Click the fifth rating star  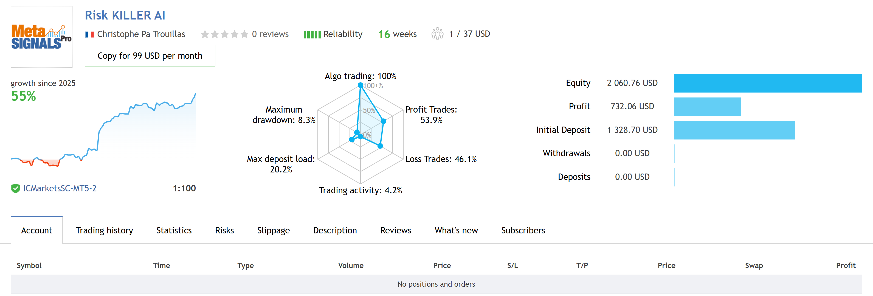pos(244,34)
